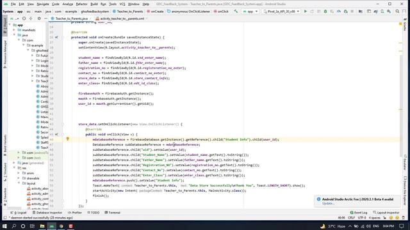Image resolution: width=410 pixels, height=230 pixels.
Task: Open the AVD Manager icon
Action: pos(382,11)
